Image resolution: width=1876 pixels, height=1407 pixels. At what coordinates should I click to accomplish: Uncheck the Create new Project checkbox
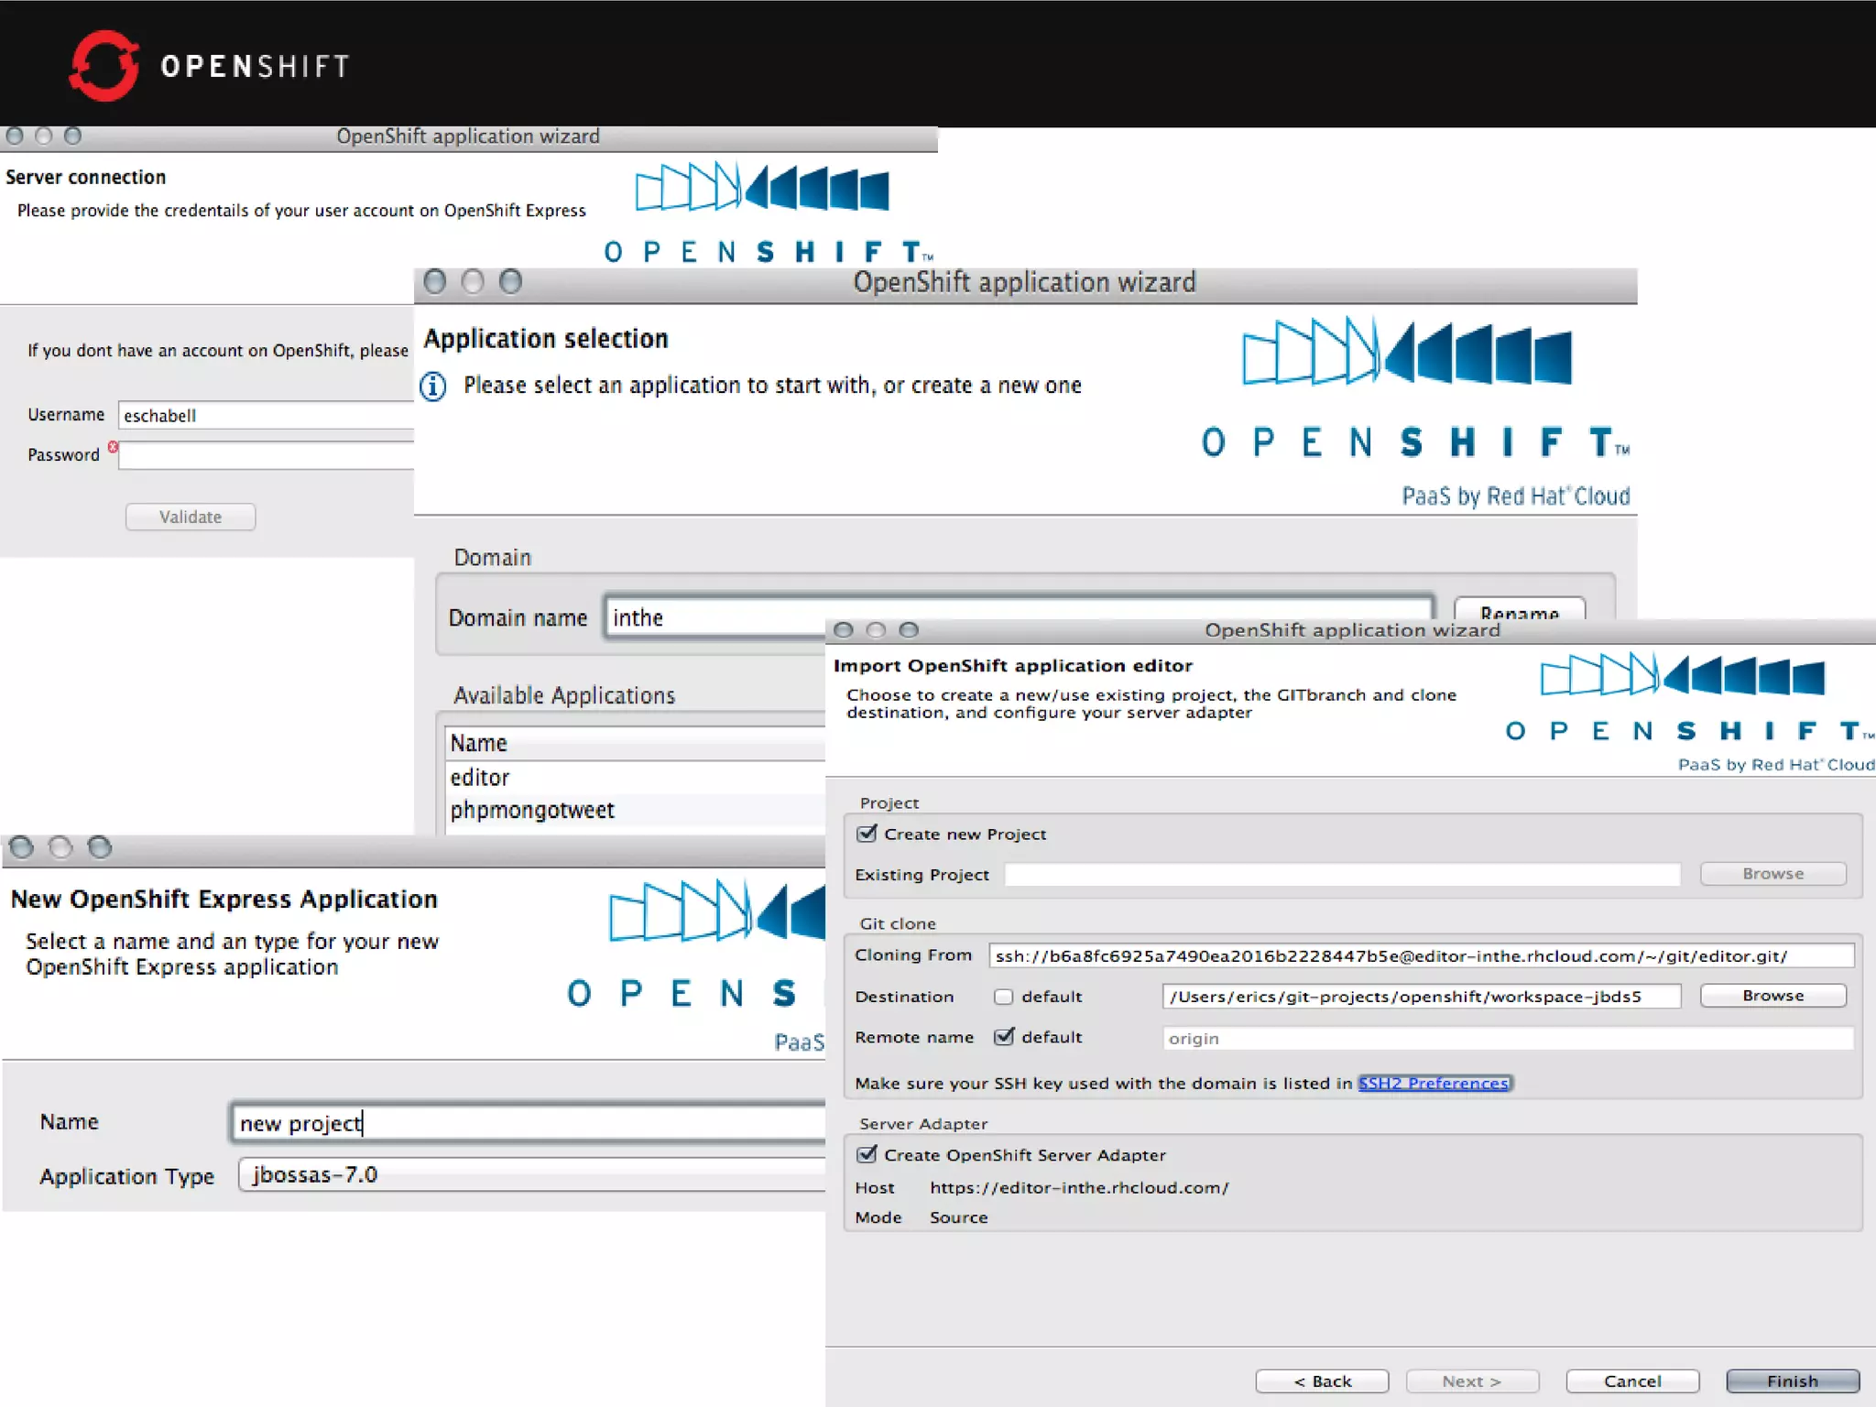click(867, 834)
